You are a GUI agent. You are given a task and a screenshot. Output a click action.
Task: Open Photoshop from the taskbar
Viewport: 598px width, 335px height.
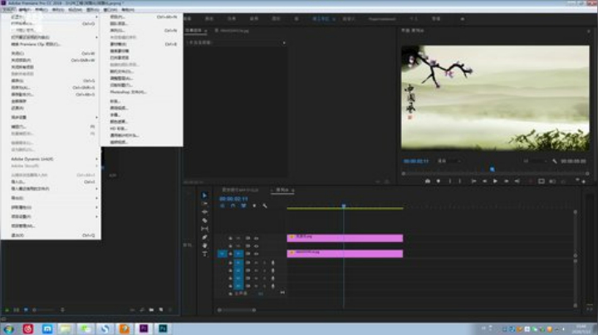coord(163,328)
